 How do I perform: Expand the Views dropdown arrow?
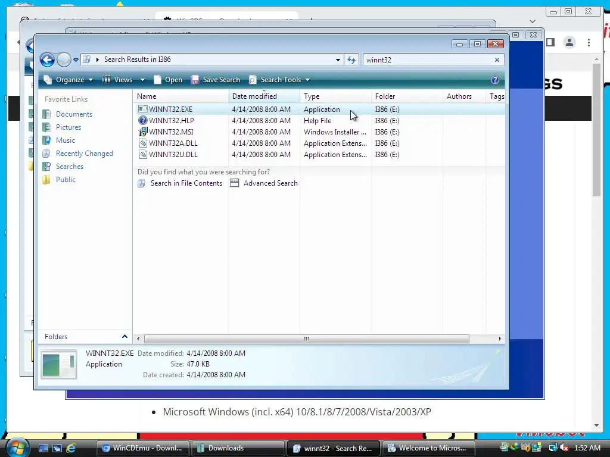(x=142, y=80)
